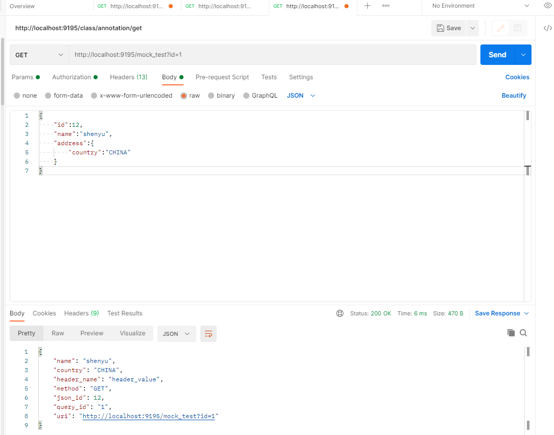
Task: Open tab options via three-dots icon
Action: pyautogui.click(x=386, y=6)
